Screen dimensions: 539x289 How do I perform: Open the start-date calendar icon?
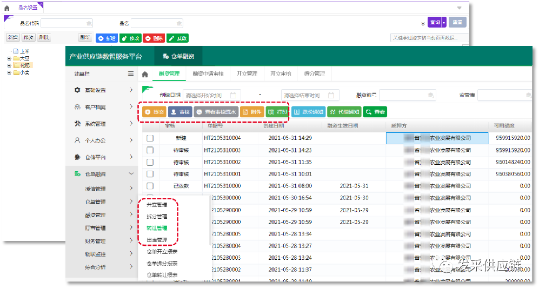(233, 95)
